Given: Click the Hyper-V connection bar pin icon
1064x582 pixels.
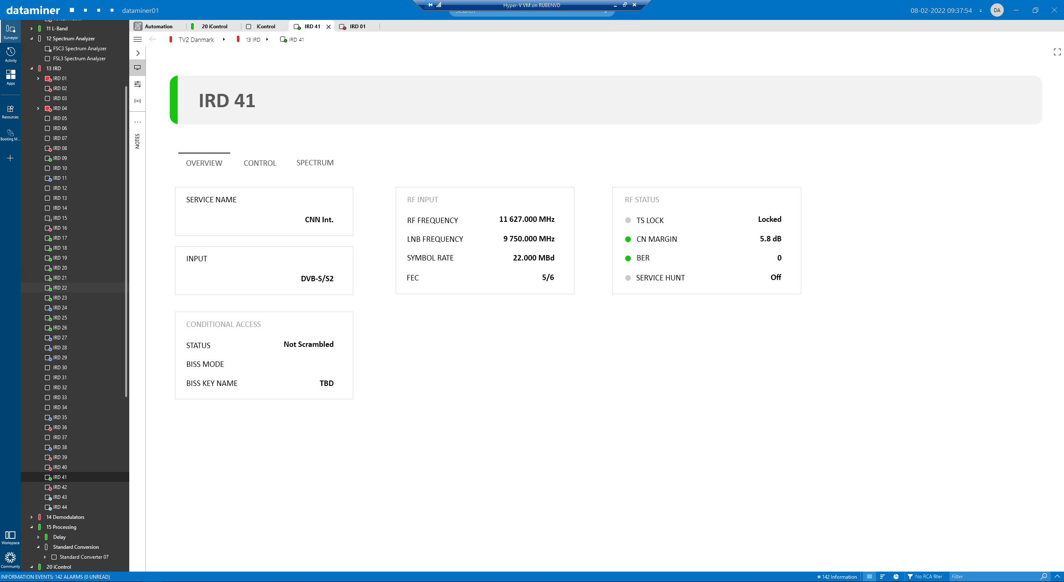Looking at the screenshot, I should [430, 5].
